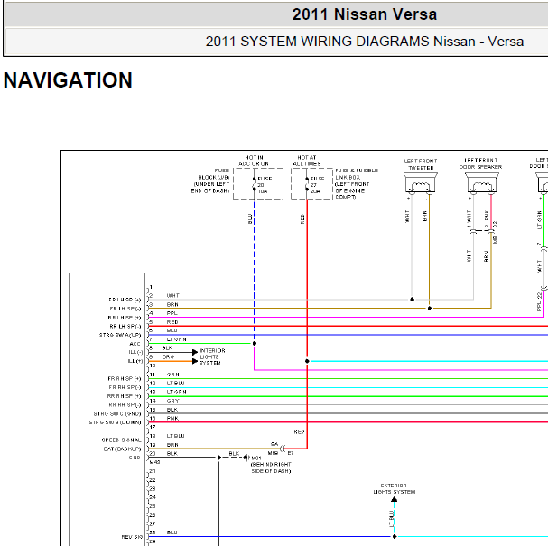
Task: Click the "RR LH SP (+)" pin label
Action: click(125, 318)
